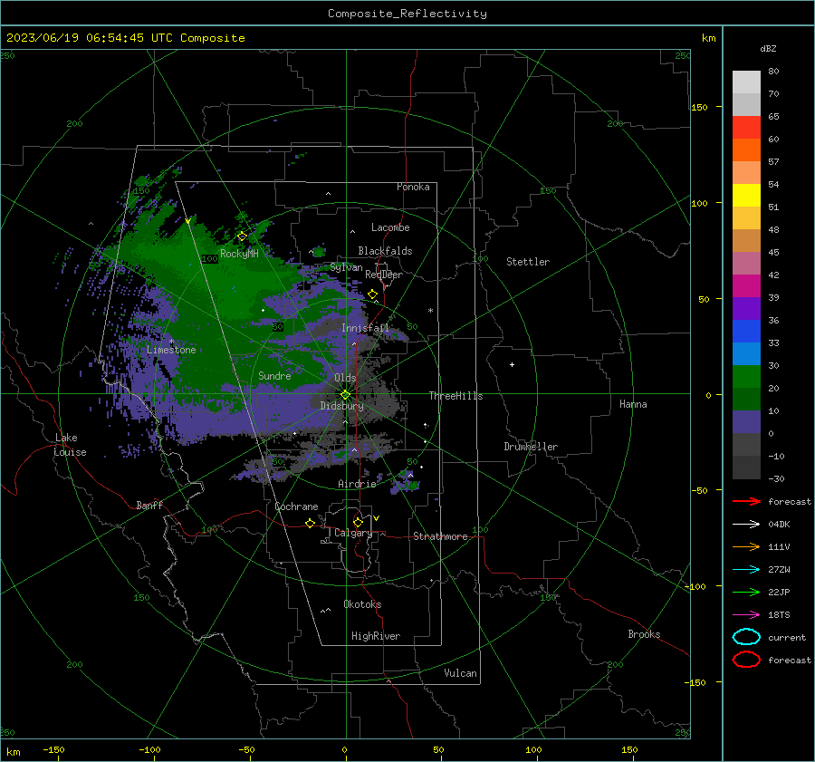Click the Vulcan label
This screenshot has width=815, height=762.
pos(460,673)
